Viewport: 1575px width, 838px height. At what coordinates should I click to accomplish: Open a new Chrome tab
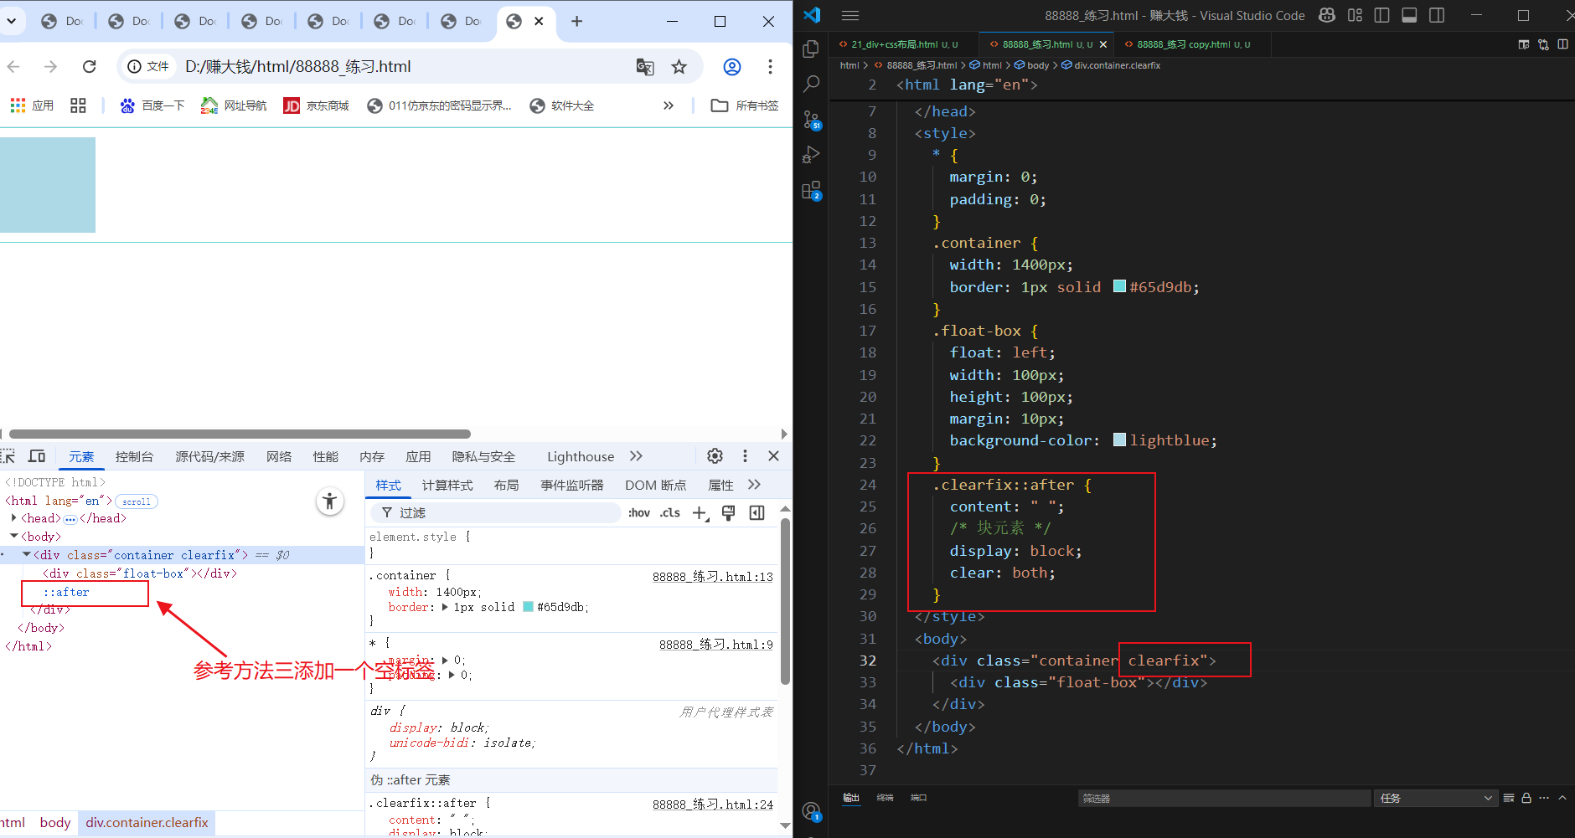point(576,21)
